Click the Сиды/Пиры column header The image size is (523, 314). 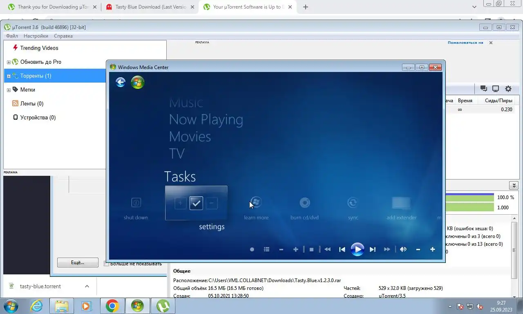[x=498, y=101]
